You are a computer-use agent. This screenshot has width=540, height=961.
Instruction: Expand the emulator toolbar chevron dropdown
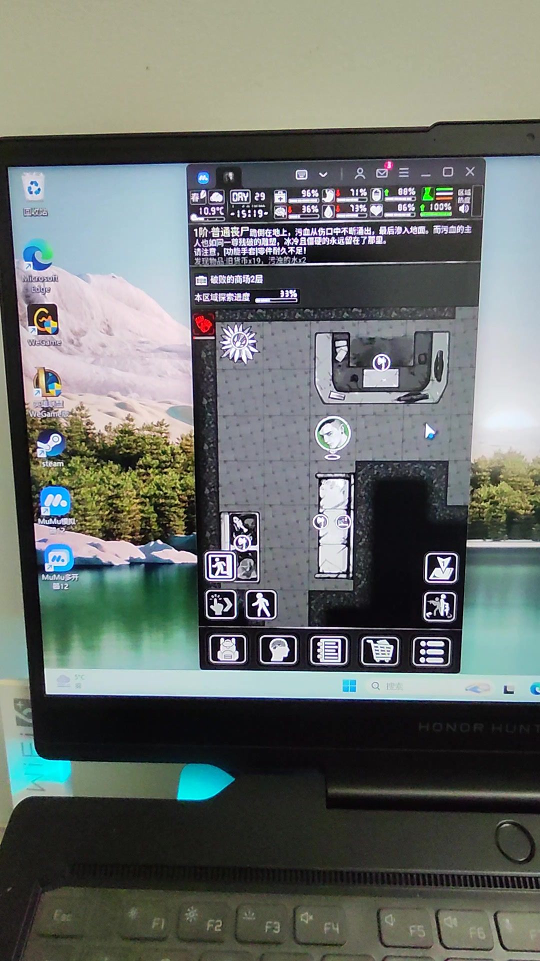(x=323, y=174)
